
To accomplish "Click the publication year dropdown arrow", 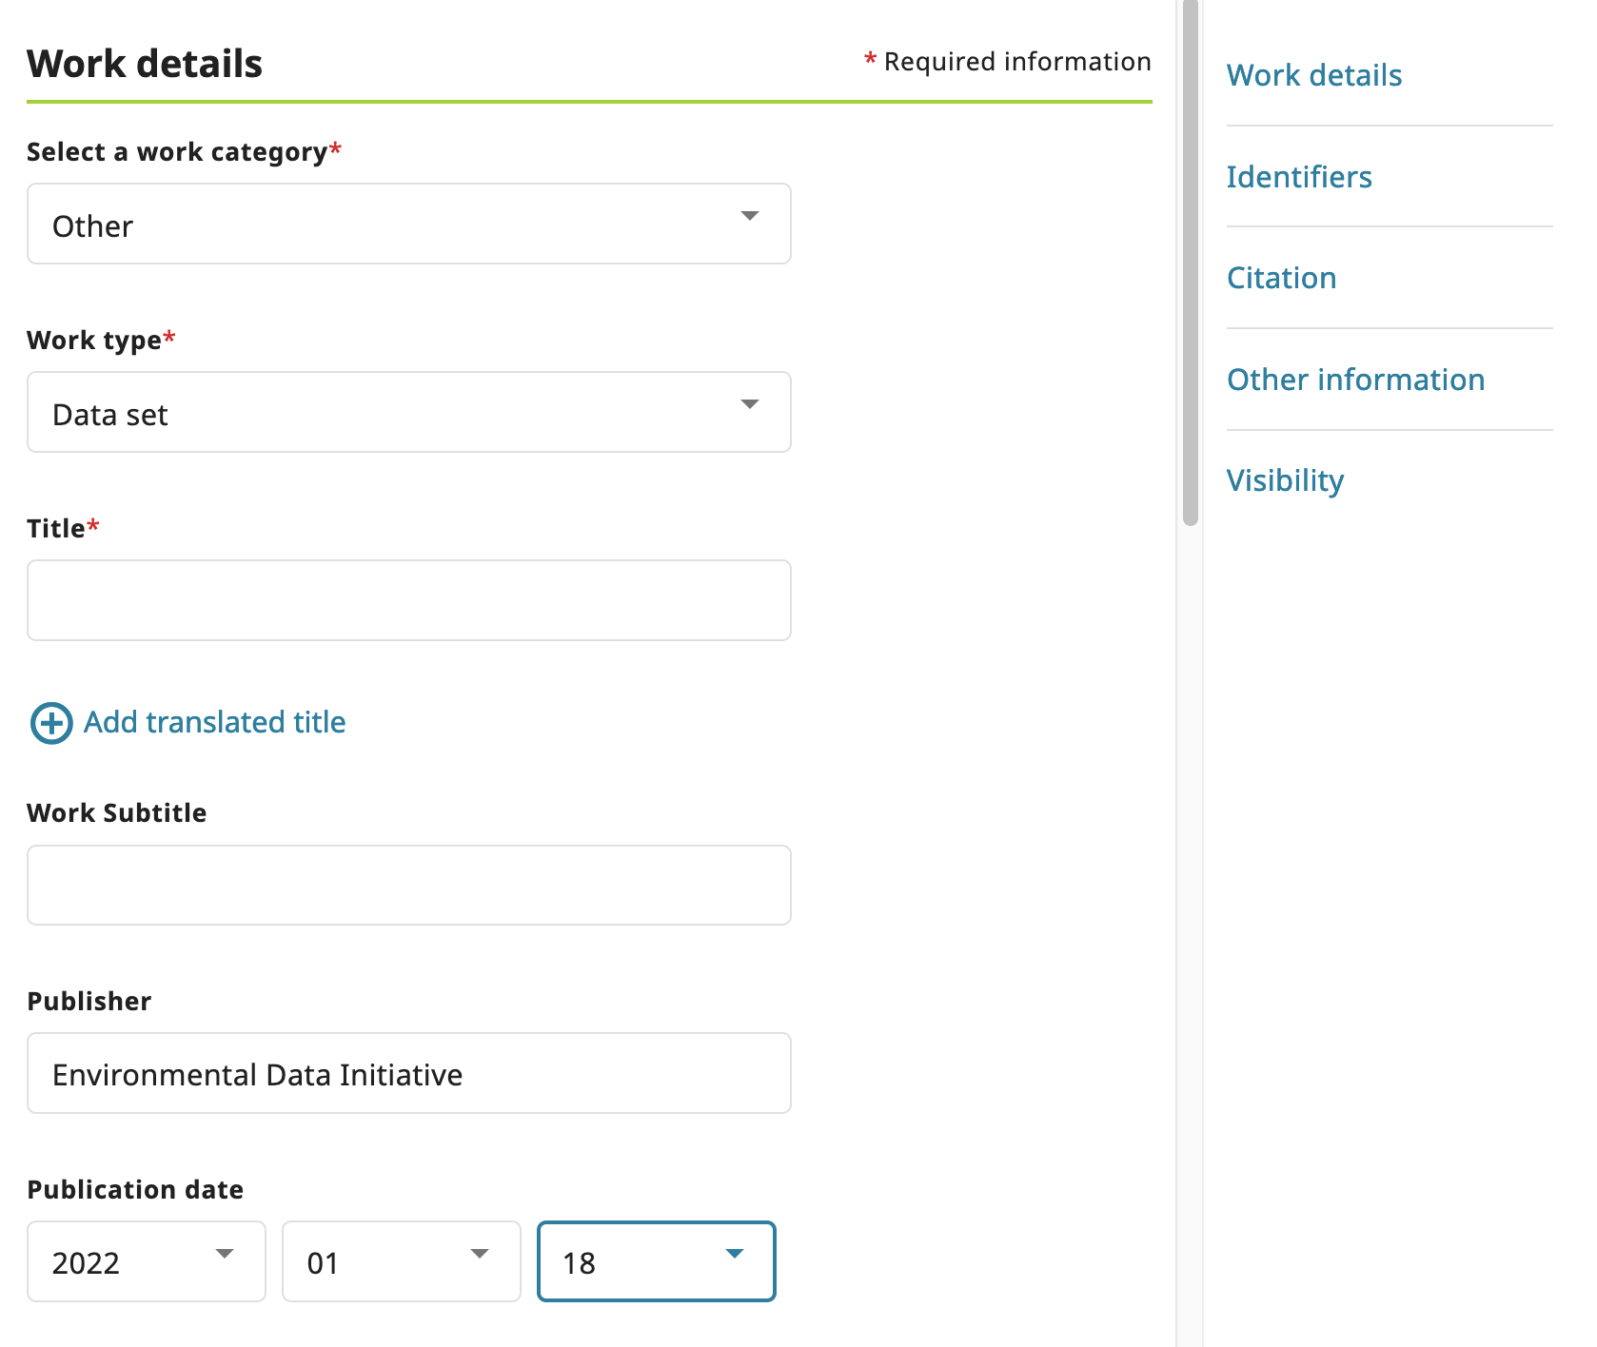I will pos(225,1254).
